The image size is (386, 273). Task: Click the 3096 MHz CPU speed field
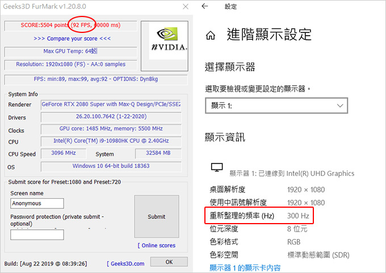tap(64, 153)
